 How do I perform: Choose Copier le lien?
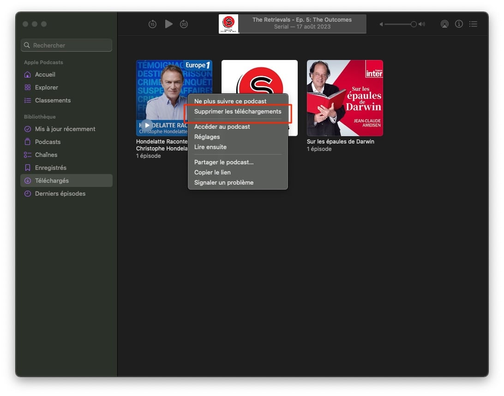[x=238, y=173]
